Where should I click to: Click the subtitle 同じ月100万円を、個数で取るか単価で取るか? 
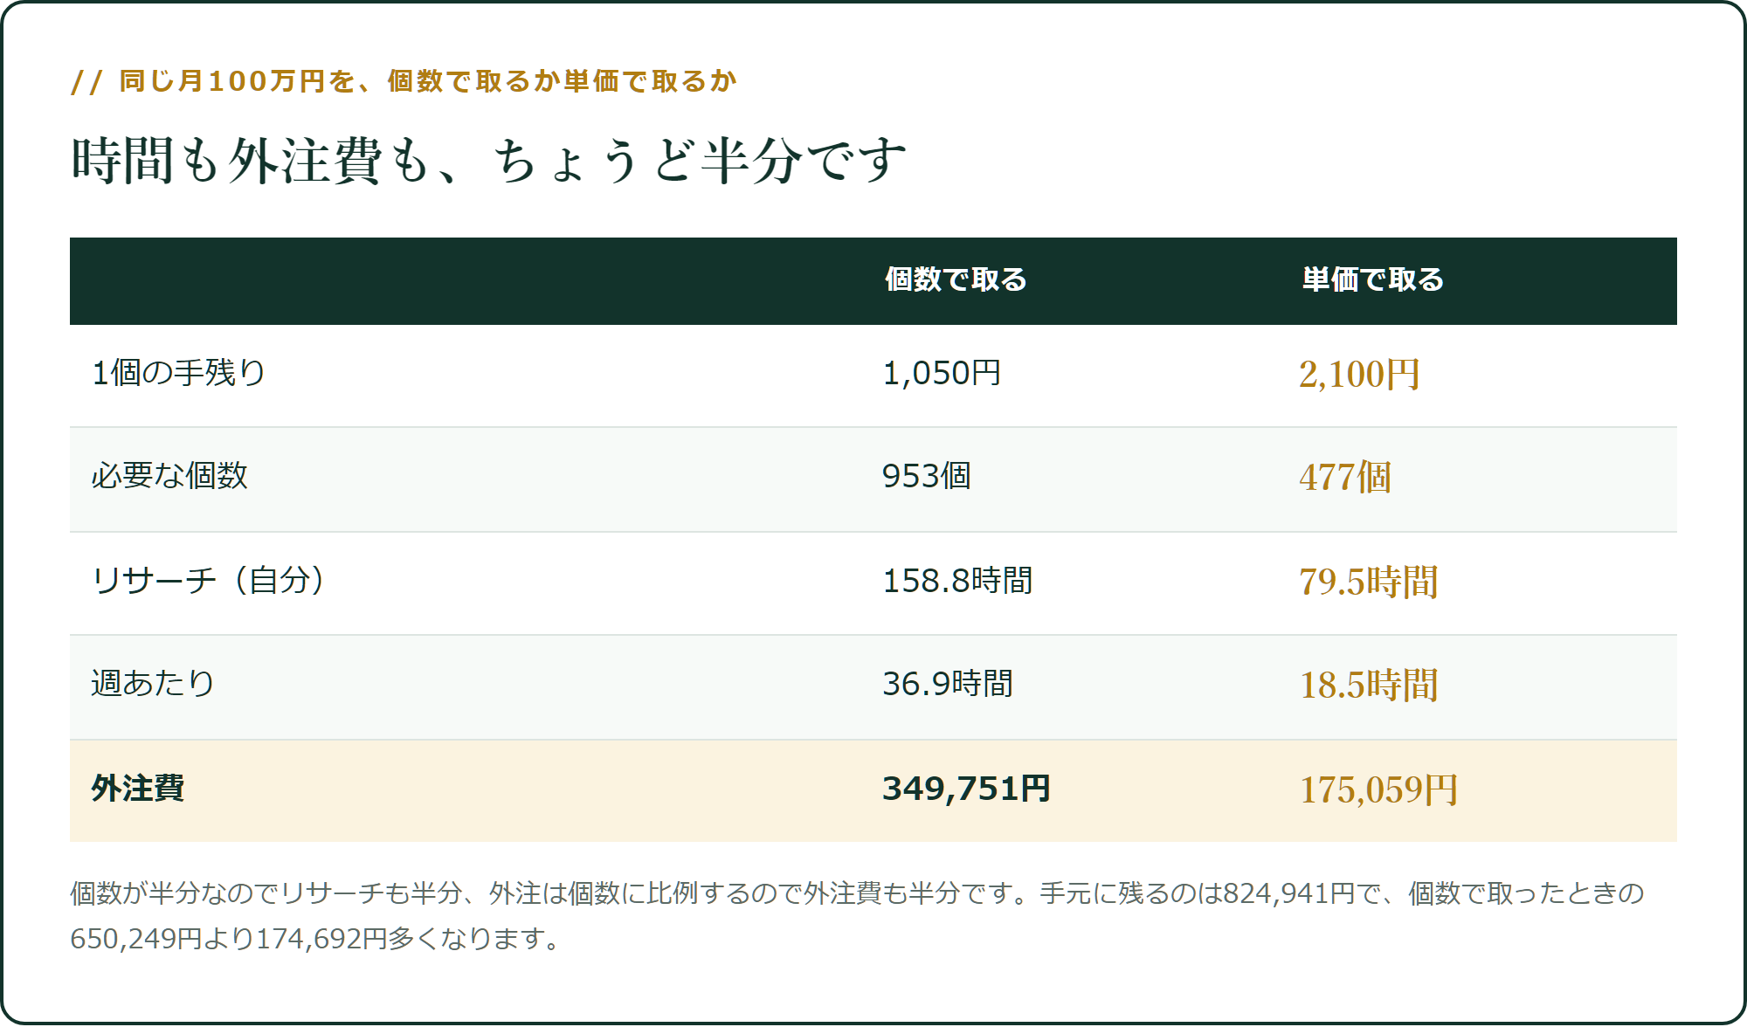[x=428, y=81]
